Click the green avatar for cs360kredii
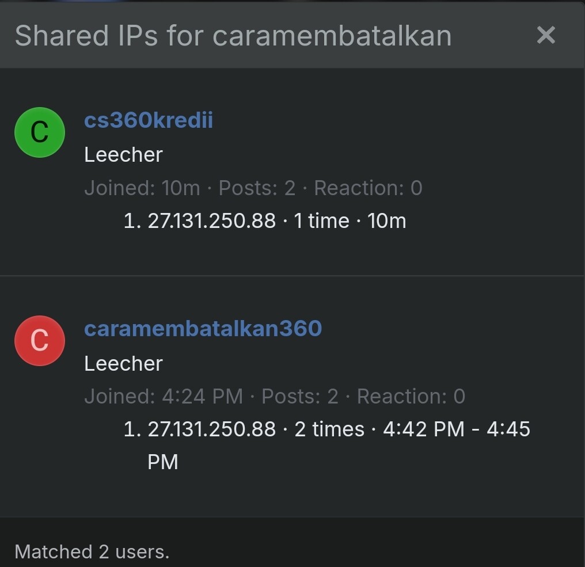Viewport: 585px width, 567px height. click(39, 132)
